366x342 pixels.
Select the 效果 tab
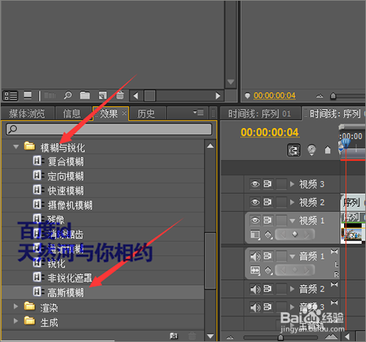click(108, 113)
